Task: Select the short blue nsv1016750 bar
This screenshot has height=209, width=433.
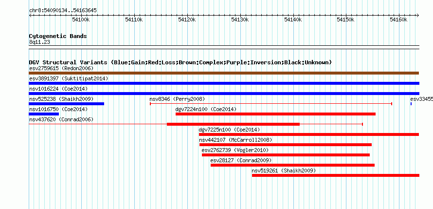Action: pyautogui.click(x=44, y=114)
